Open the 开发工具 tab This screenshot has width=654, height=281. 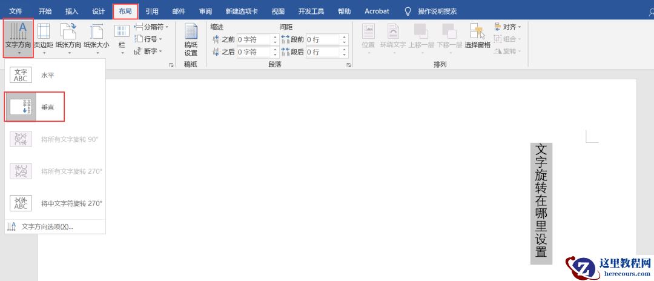pyautogui.click(x=311, y=12)
